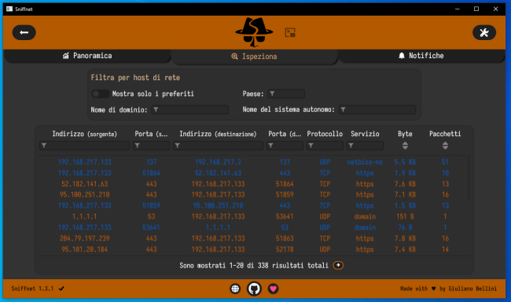
Task: Click the back arrow button
Action: coord(24,32)
